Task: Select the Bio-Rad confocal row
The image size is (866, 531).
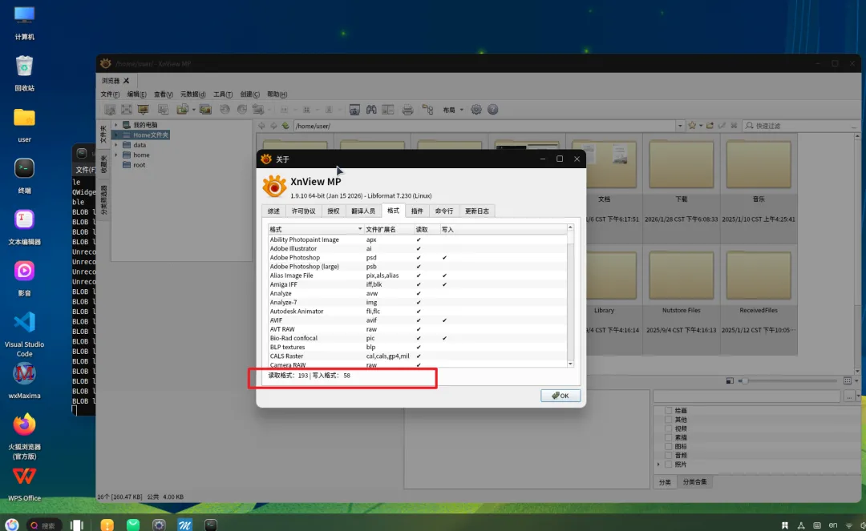Action: [x=418, y=338]
